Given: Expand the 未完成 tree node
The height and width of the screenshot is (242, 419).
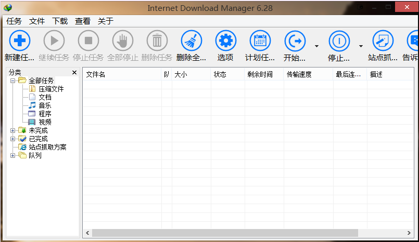Looking at the screenshot, I should click(x=12, y=130).
